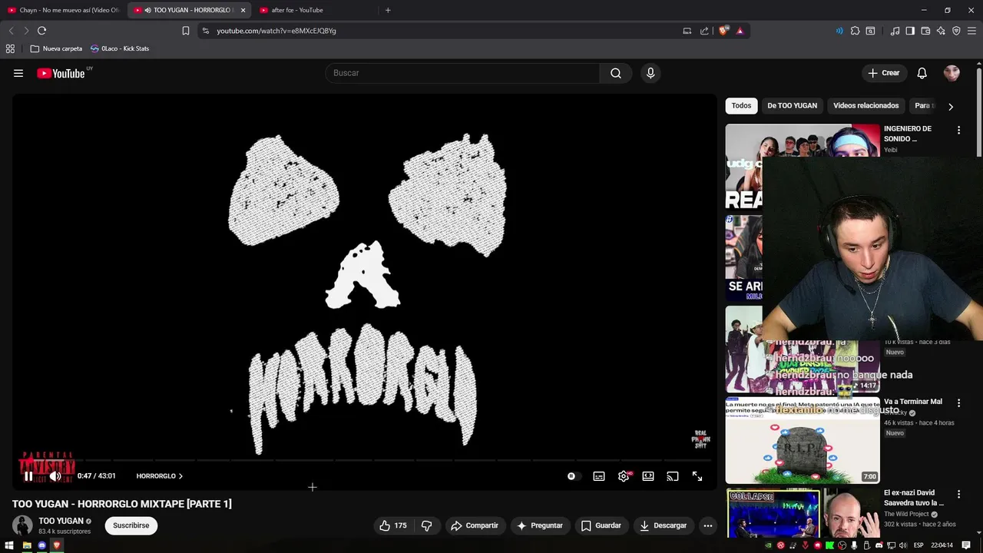Click the video progress bar
This screenshot has height=553, width=983.
coord(364,460)
